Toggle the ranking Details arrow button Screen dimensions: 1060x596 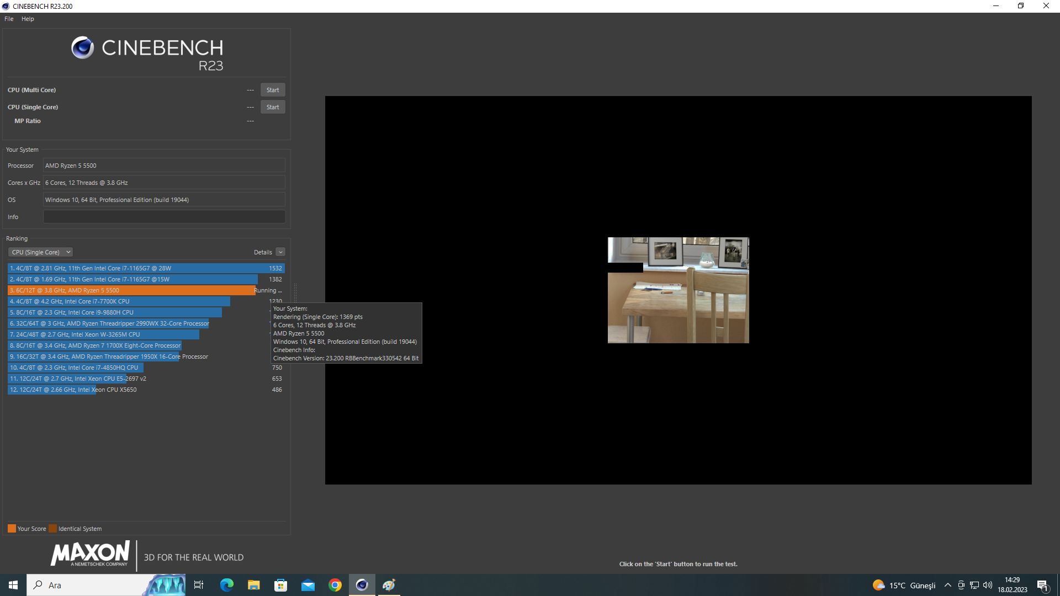pos(280,252)
